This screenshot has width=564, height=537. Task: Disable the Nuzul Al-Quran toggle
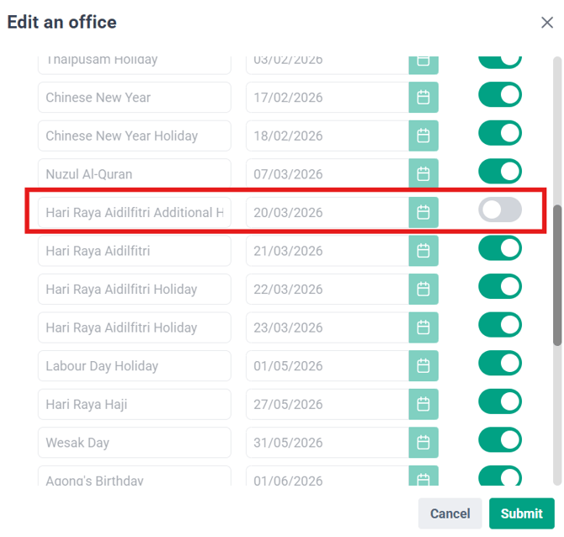pyautogui.click(x=500, y=172)
